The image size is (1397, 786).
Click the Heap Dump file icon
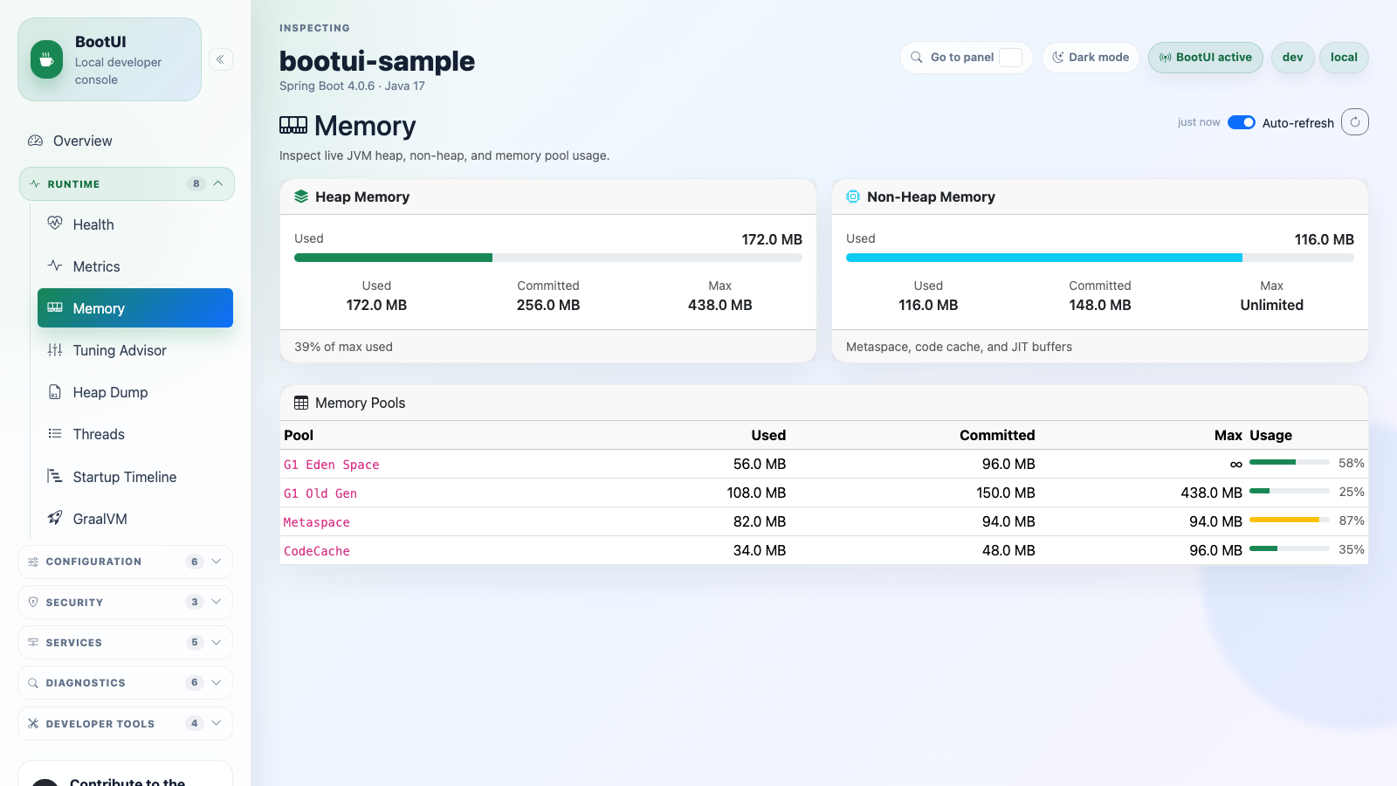(x=55, y=392)
